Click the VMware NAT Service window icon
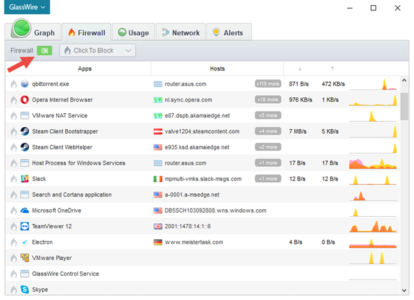 24,116
